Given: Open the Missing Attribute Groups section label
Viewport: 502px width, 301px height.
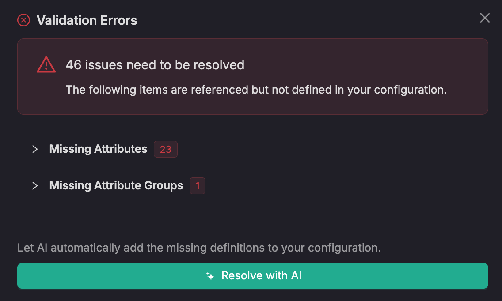Looking at the screenshot, I should [116, 186].
